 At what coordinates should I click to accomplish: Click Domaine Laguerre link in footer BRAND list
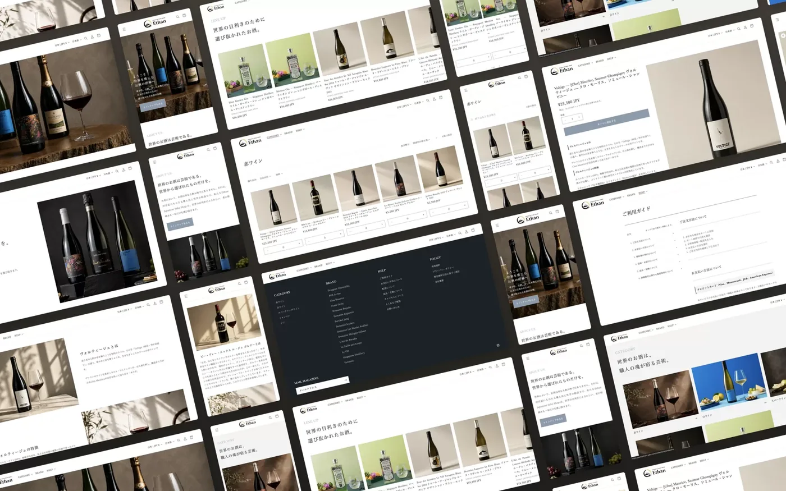pyautogui.click(x=344, y=314)
